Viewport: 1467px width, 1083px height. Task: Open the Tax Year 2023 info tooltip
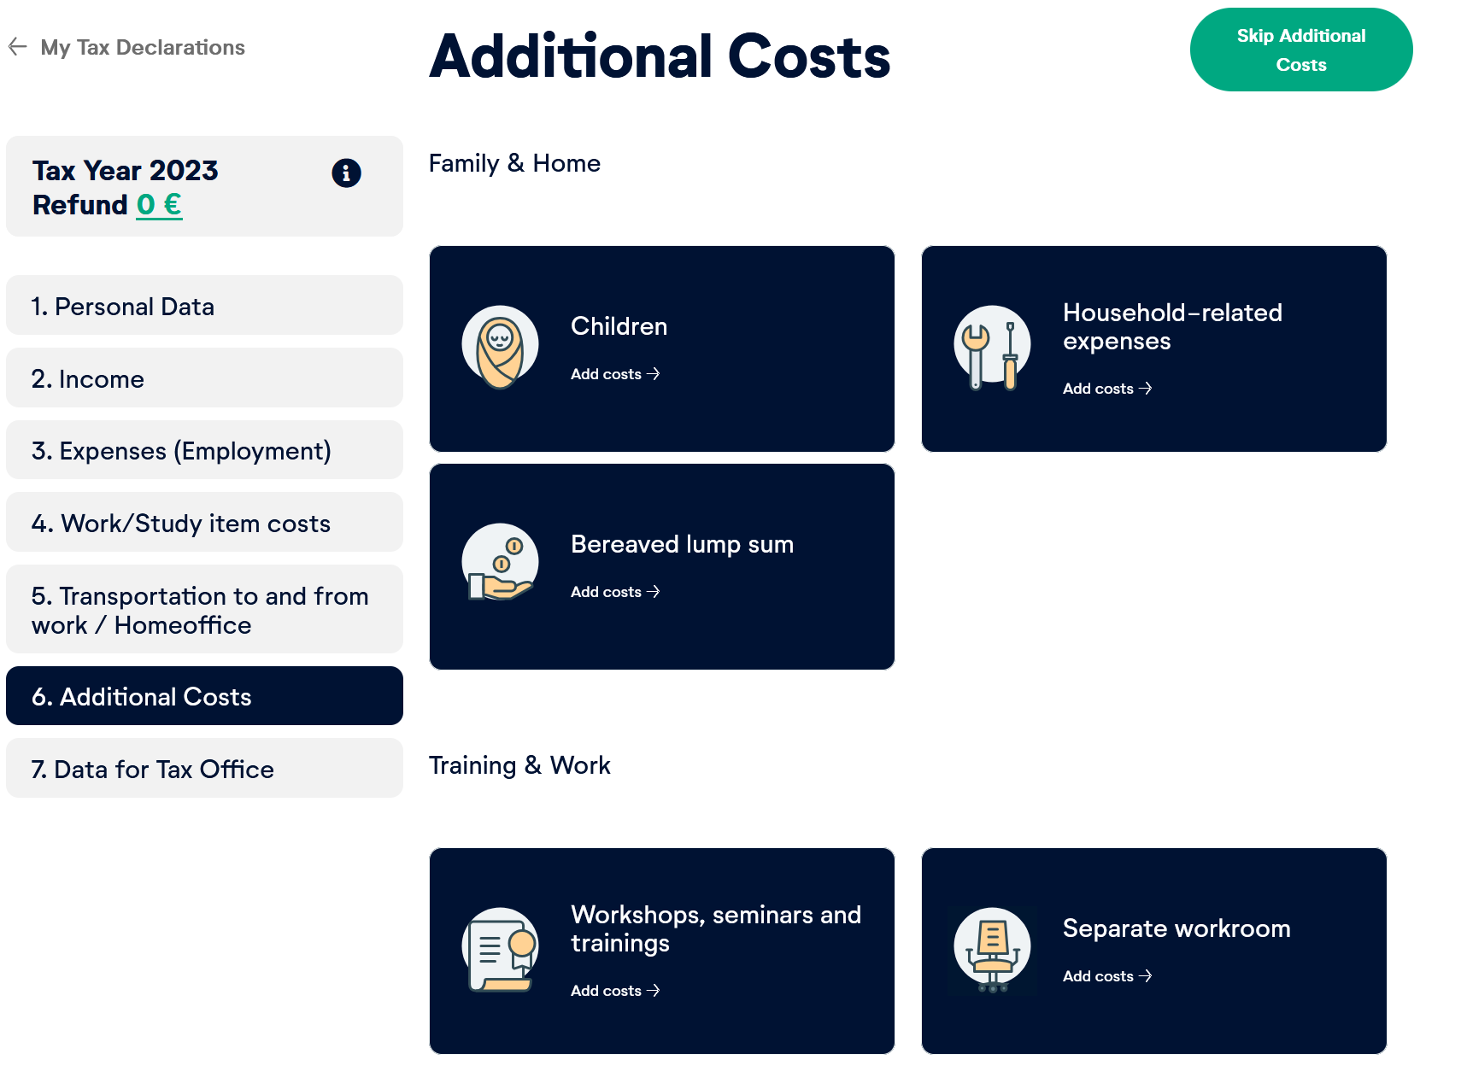[346, 173]
